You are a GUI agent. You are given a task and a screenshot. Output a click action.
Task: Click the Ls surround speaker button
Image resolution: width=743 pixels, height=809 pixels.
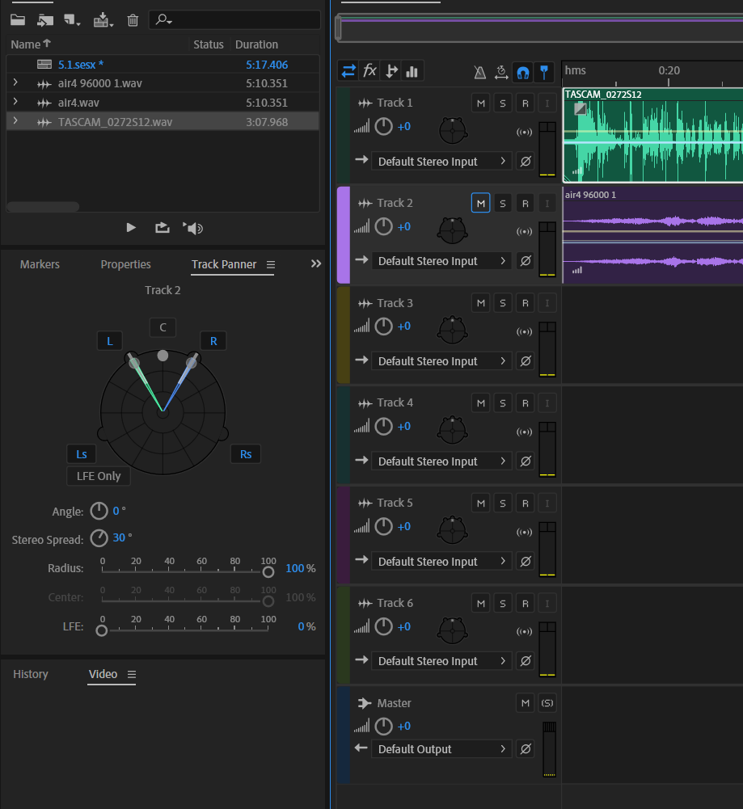coord(81,454)
